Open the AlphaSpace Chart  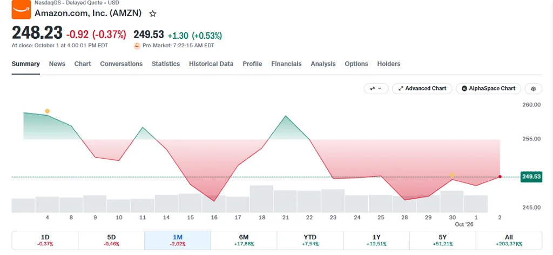(x=488, y=89)
